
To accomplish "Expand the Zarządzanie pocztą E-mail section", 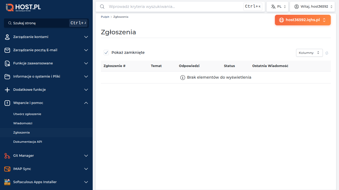I will tap(86, 50).
